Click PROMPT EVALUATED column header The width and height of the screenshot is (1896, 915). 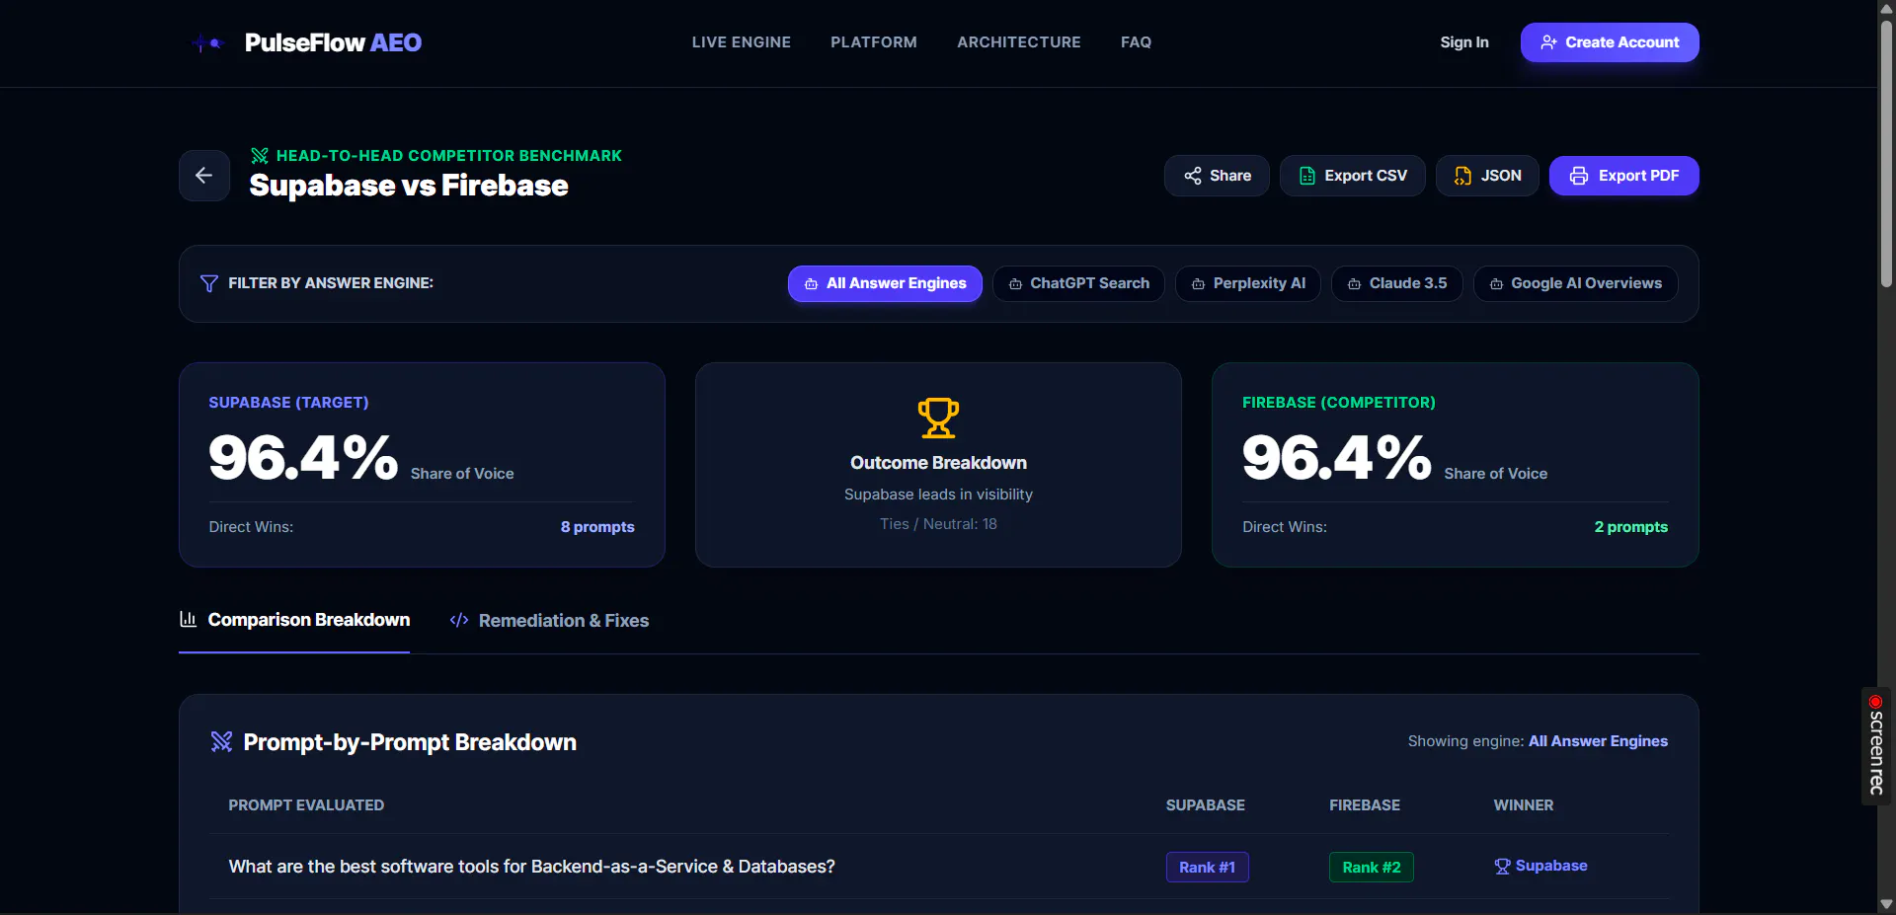coord(306,805)
